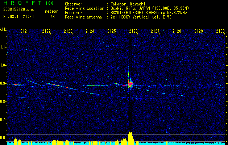Viewport: 228px width, 145px height.
Task: Click the 2el-HB9CV Vertical antenna text
Action: pyautogui.click(x=141, y=17)
